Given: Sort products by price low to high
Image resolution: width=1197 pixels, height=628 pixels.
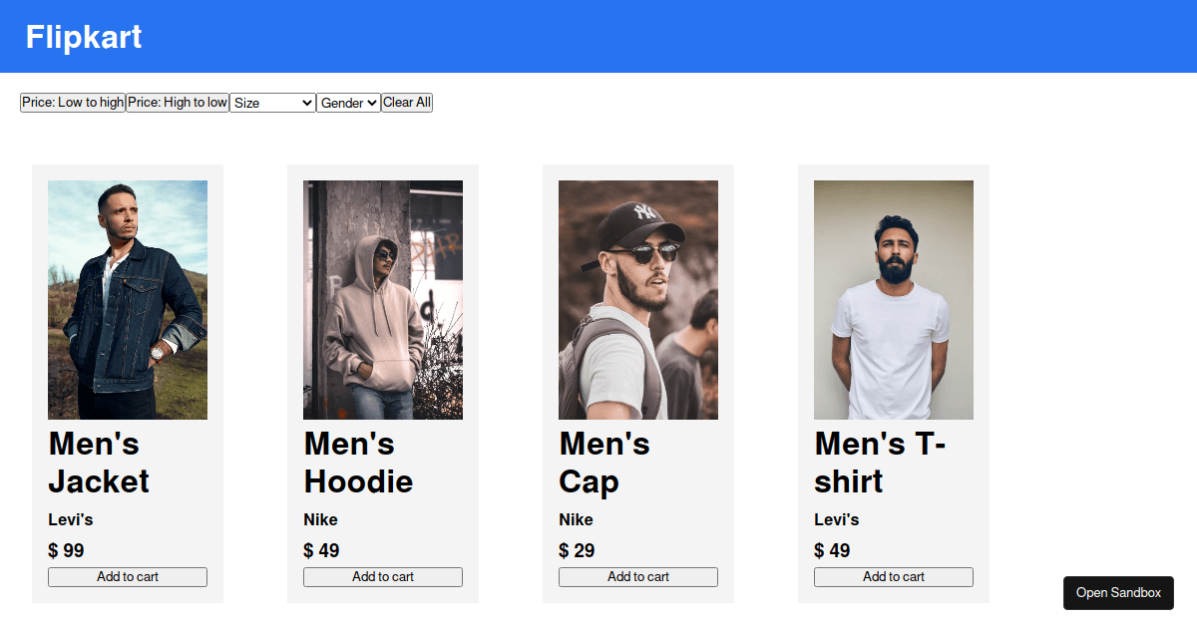Looking at the screenshot, I should [72, 102].
